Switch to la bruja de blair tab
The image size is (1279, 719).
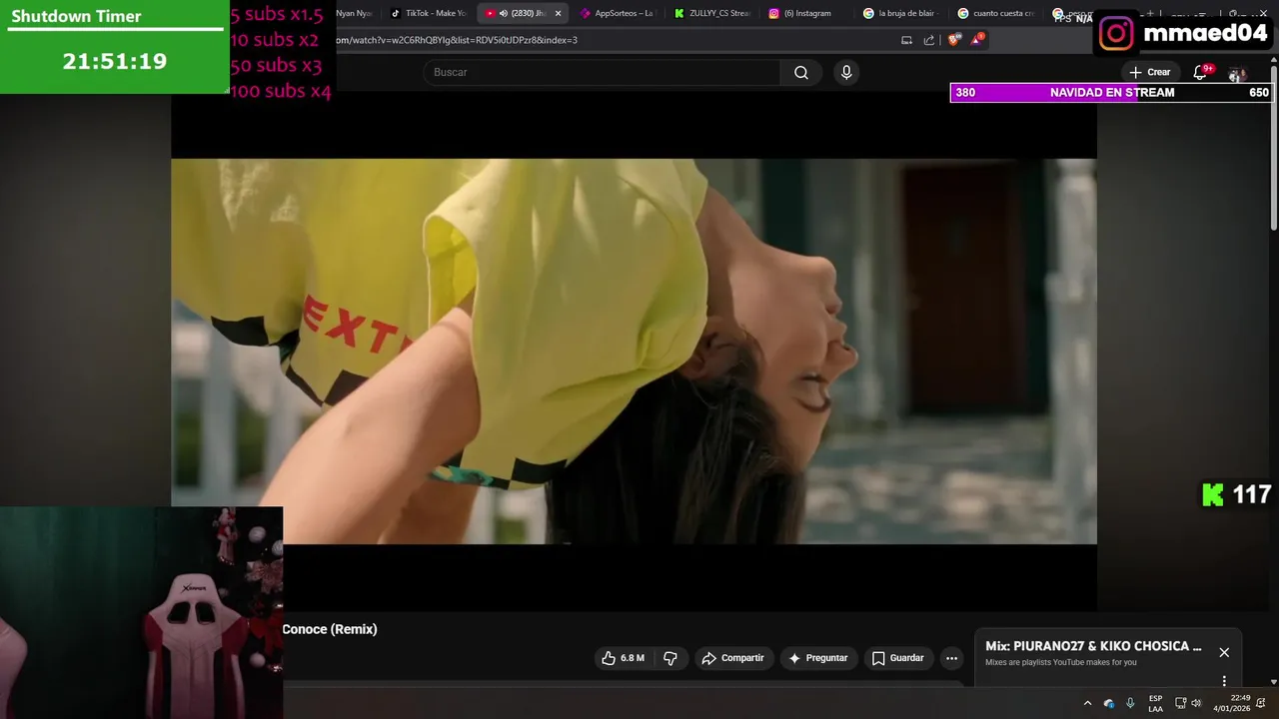(x=899, y=13)
